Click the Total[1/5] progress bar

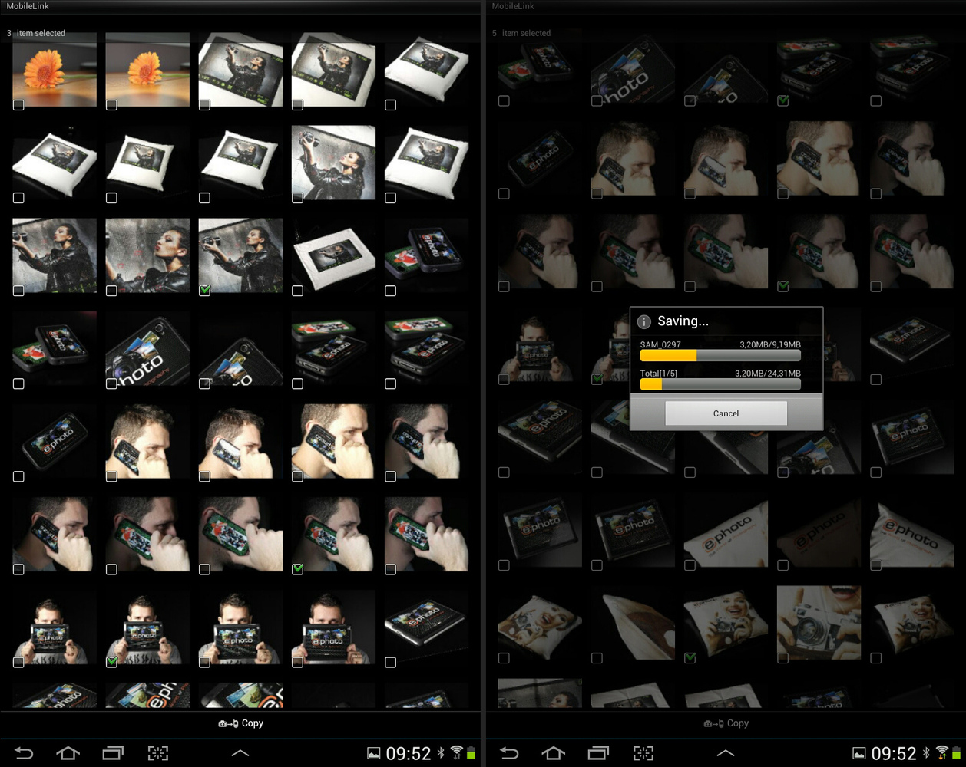coord(720,384)
